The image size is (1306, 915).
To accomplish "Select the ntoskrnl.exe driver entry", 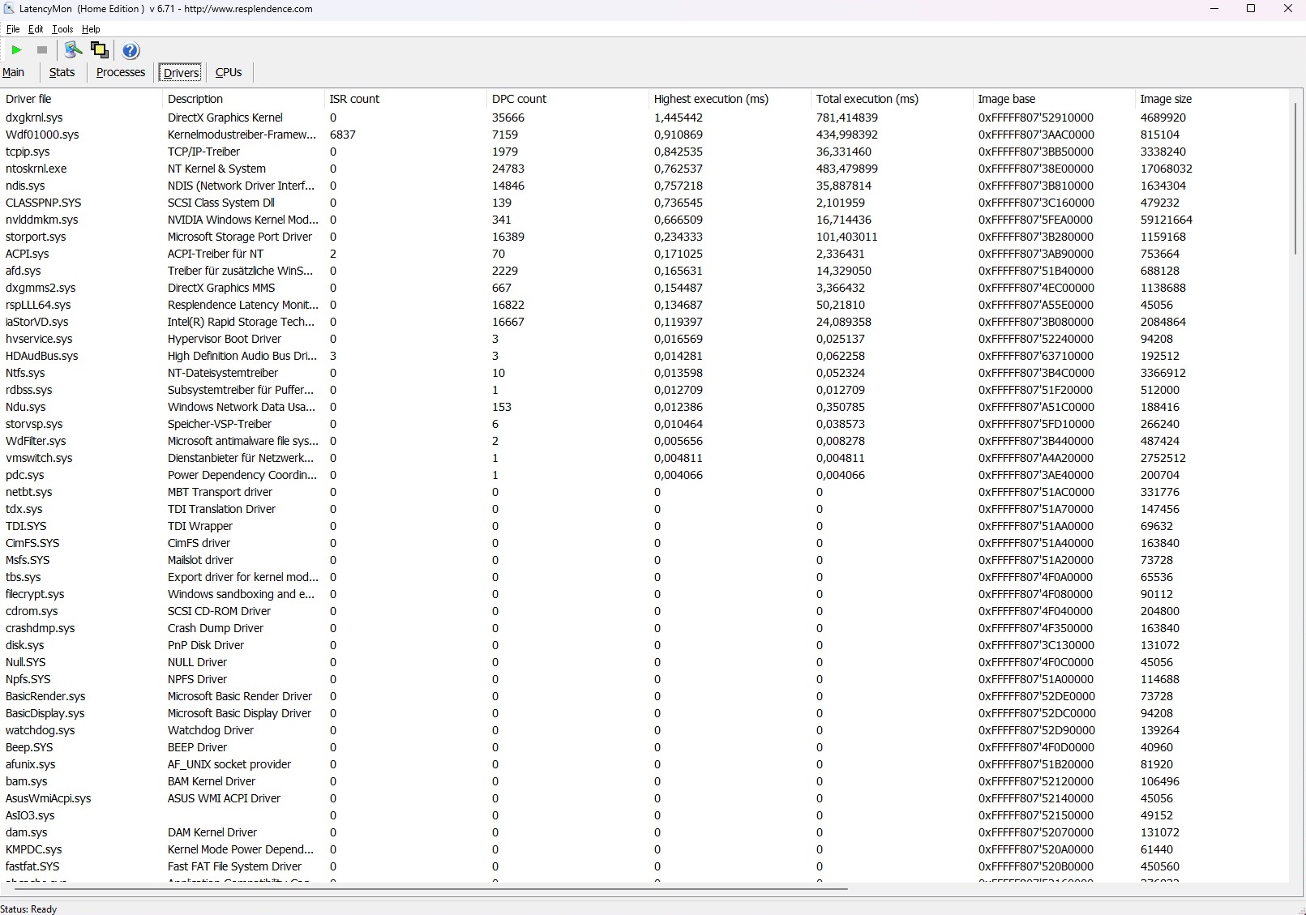I will 36,169.
